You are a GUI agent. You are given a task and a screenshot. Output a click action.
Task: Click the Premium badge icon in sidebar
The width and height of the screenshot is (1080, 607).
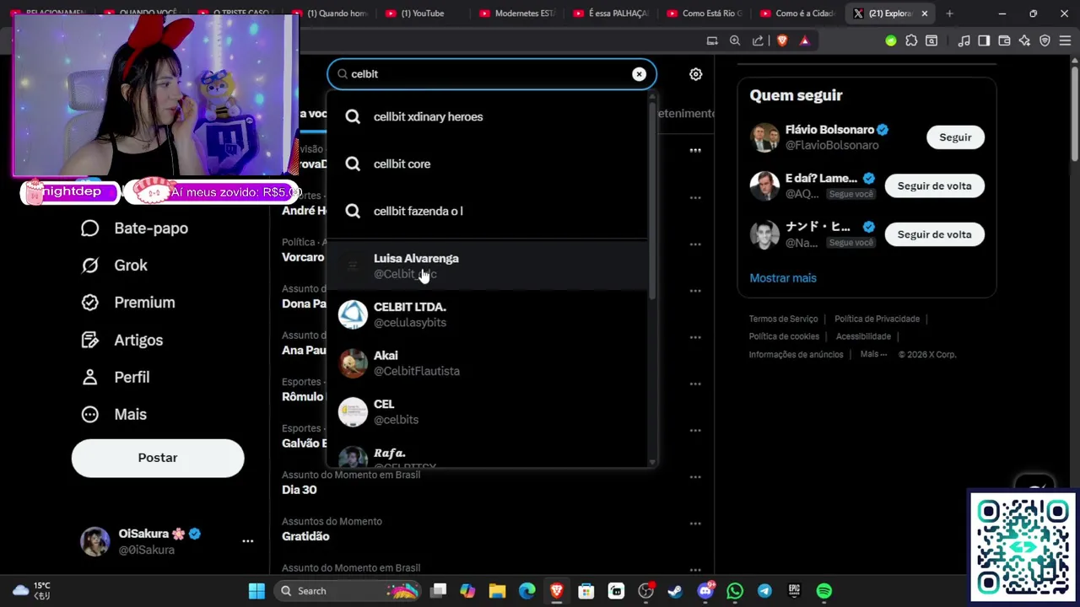[x=89, y=303]
